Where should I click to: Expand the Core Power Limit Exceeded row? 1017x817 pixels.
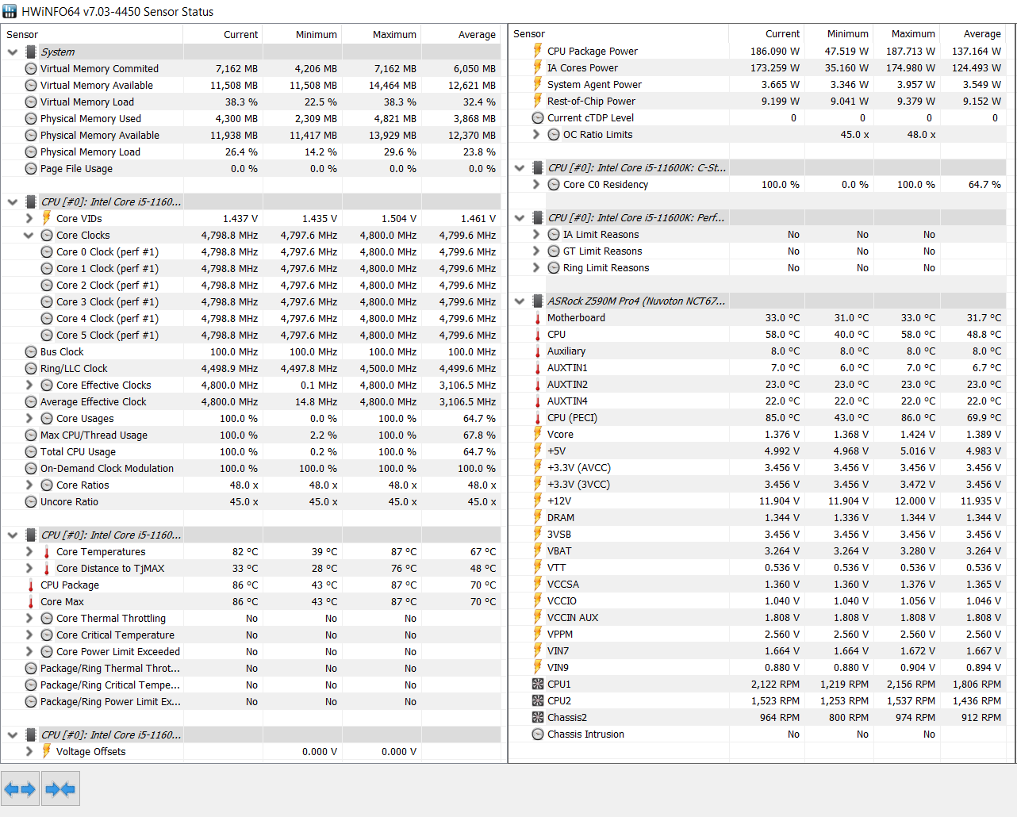[x=29, y=651]
